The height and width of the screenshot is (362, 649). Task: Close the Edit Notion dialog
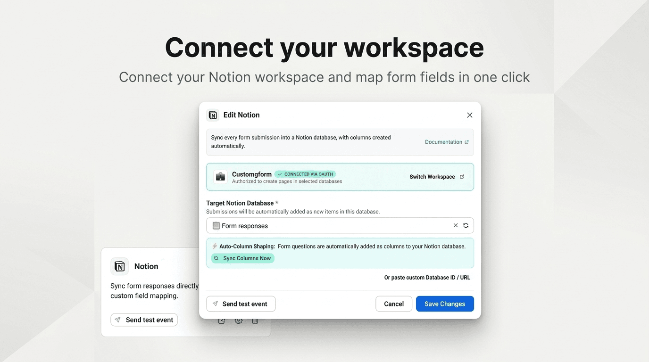pos(469,115)
